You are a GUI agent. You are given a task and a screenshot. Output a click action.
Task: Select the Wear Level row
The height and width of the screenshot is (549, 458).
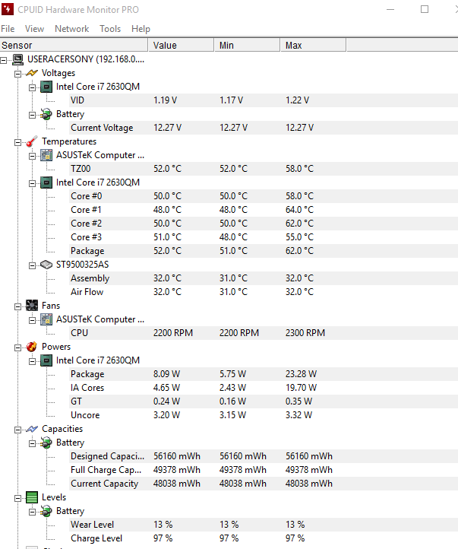pos(264,525)
